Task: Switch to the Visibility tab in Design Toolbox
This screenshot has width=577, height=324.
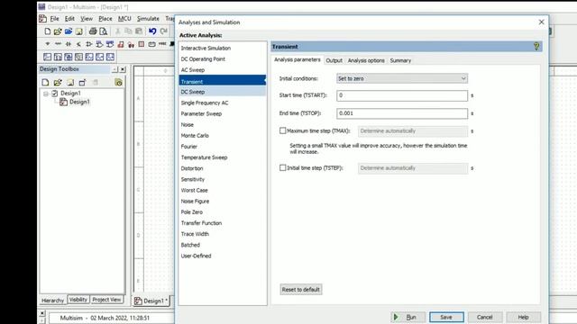Action: (x=78, y=300)
